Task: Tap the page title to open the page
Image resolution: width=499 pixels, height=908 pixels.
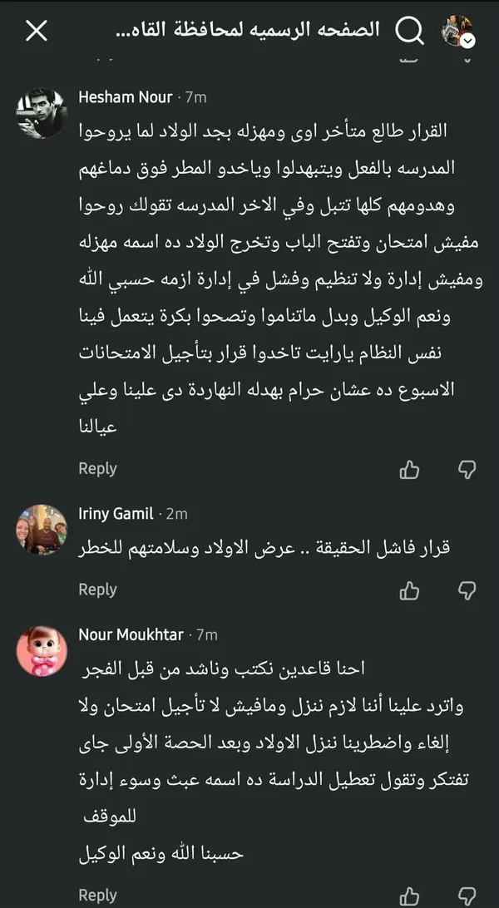Action: (x=249, y=29)
